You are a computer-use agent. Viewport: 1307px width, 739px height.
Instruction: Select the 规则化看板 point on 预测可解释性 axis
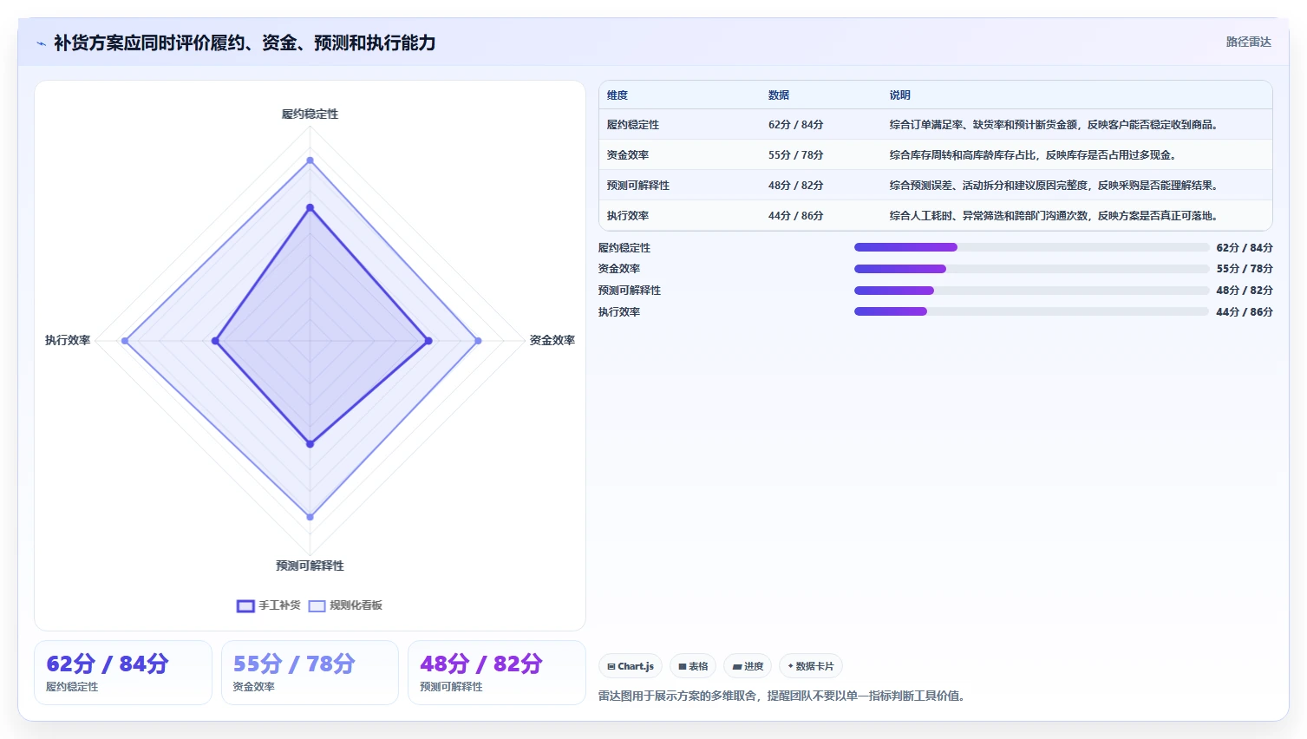pyautogui.click(x=310, y=517)
